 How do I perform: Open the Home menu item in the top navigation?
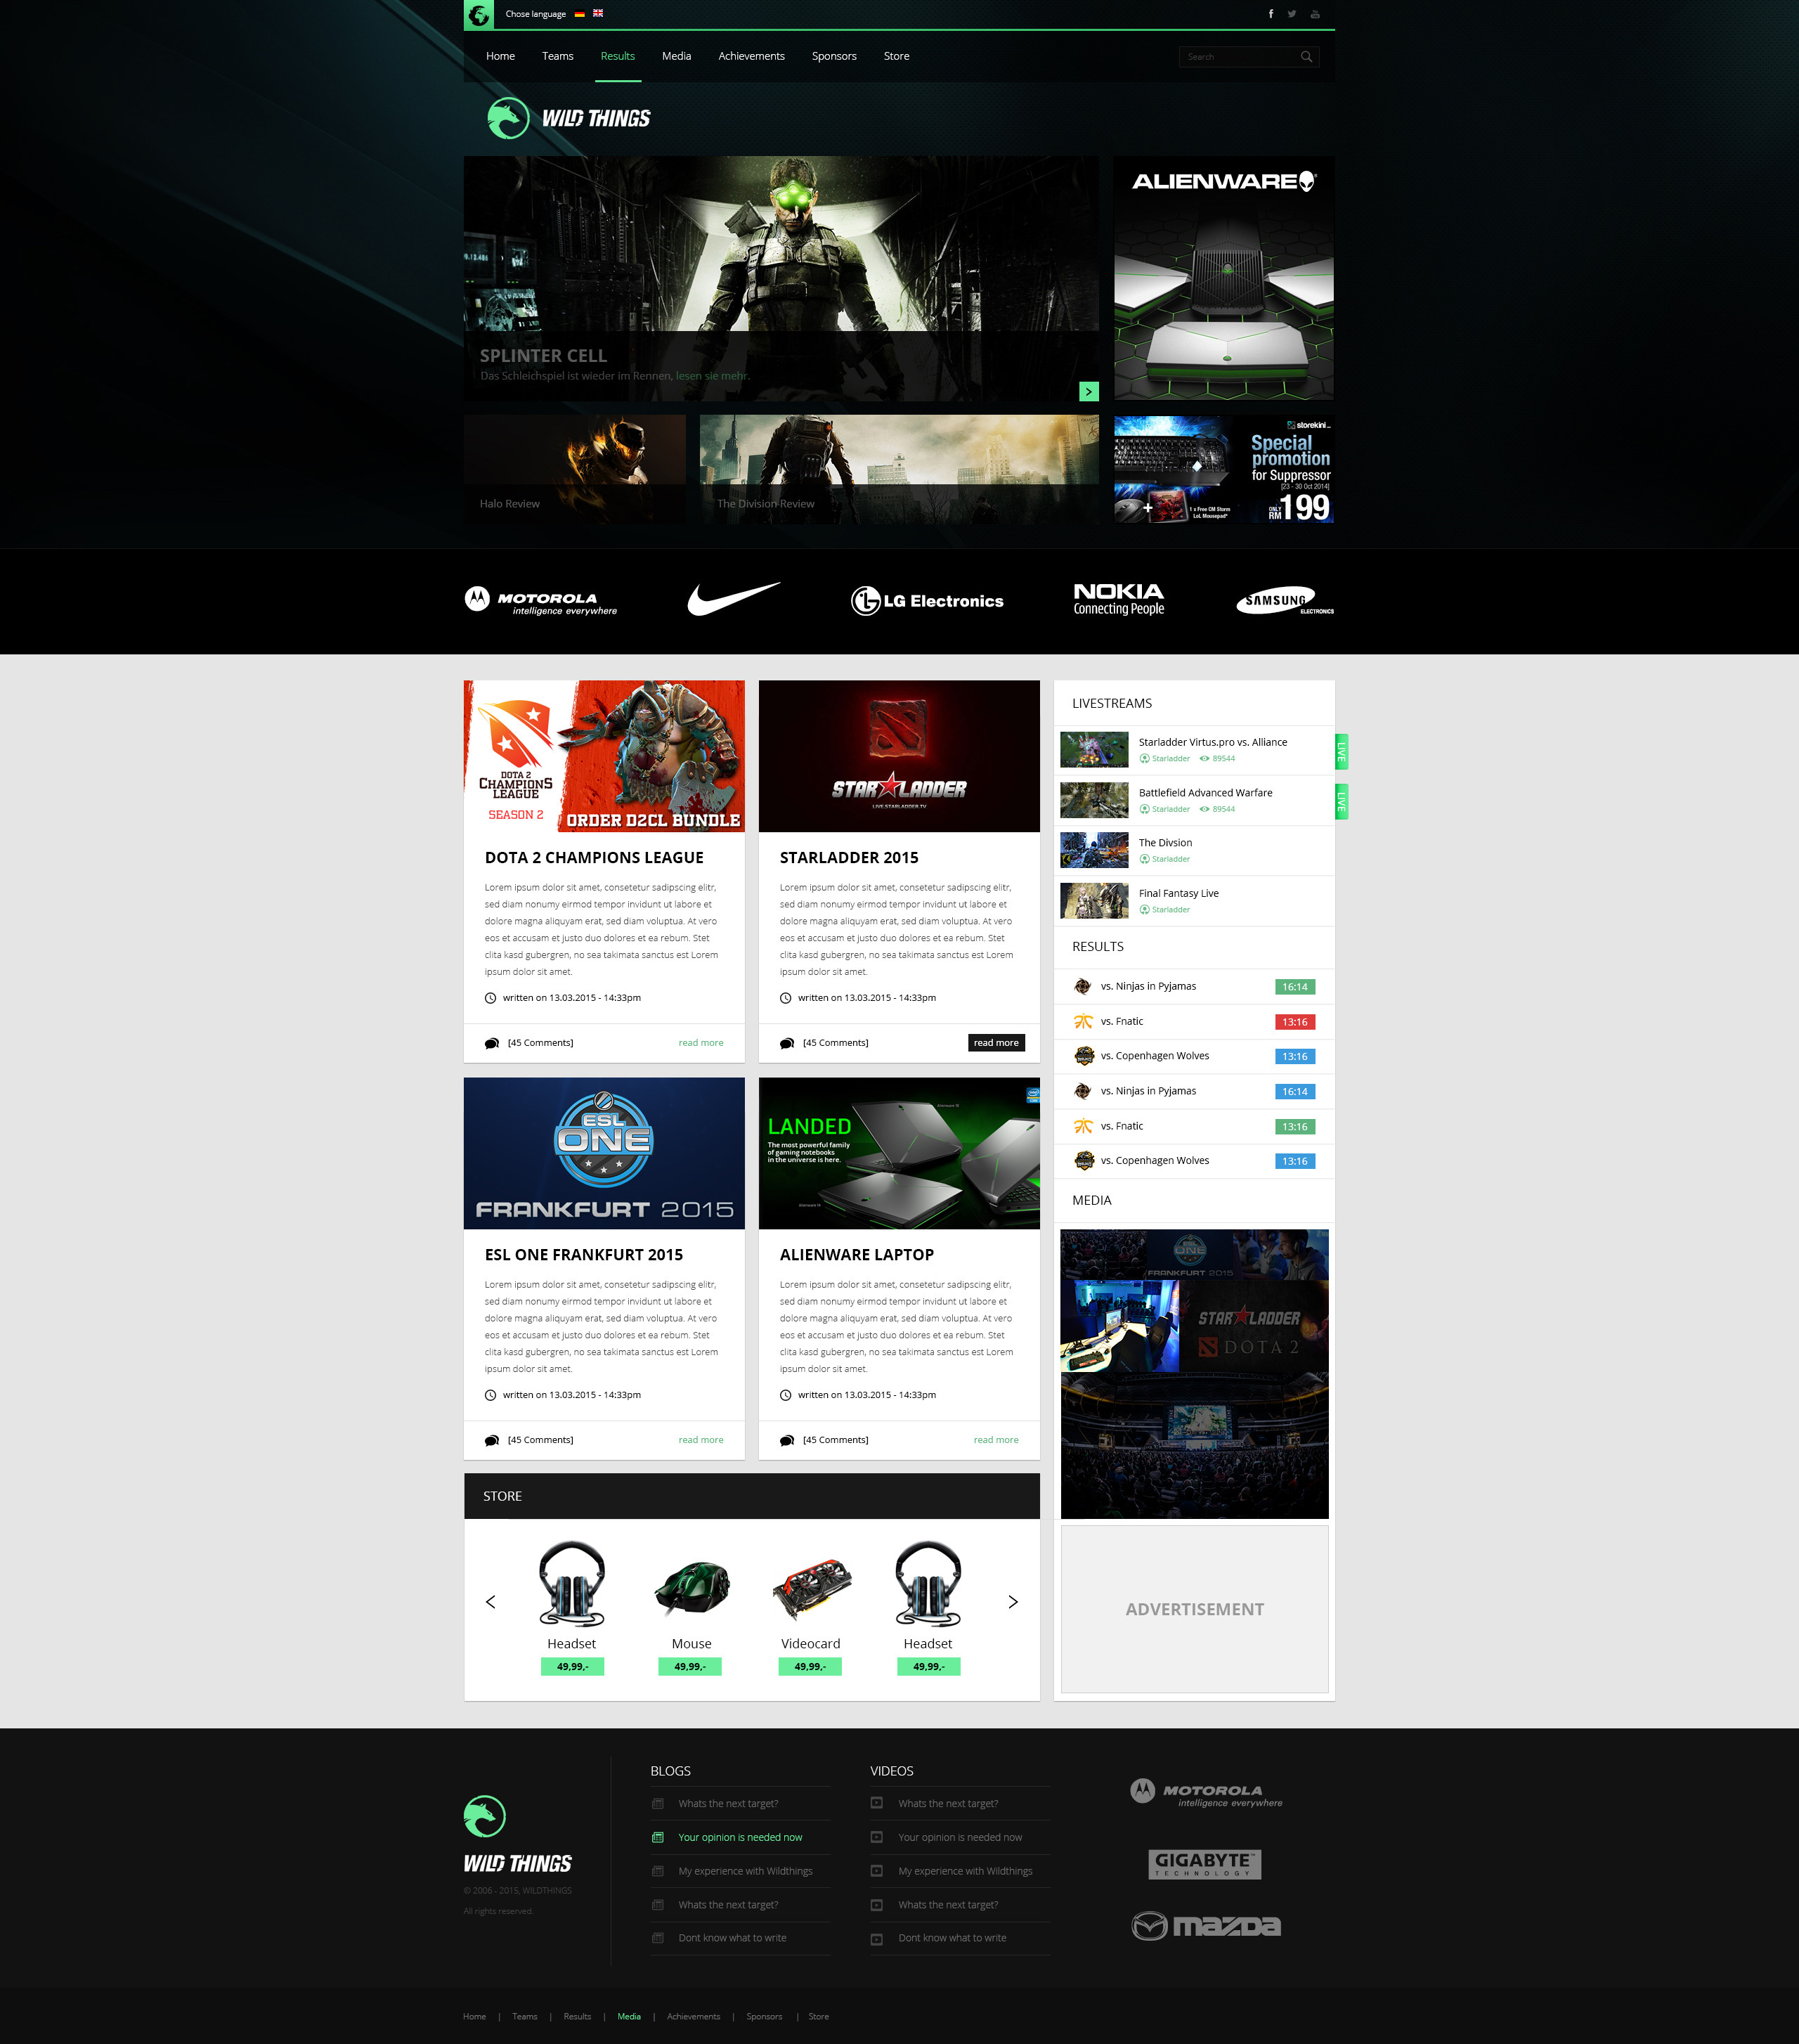coord(500,56)
